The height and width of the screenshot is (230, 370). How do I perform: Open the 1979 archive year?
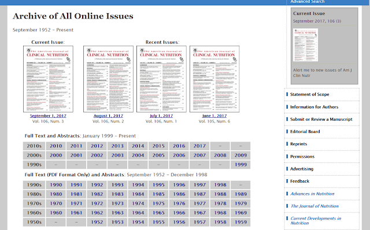coord(240,203)
